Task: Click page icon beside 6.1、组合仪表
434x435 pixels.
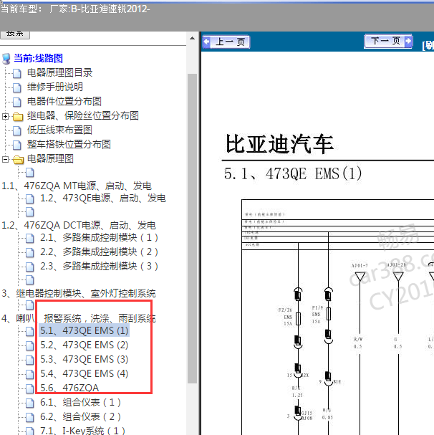Action: (29, 403)
